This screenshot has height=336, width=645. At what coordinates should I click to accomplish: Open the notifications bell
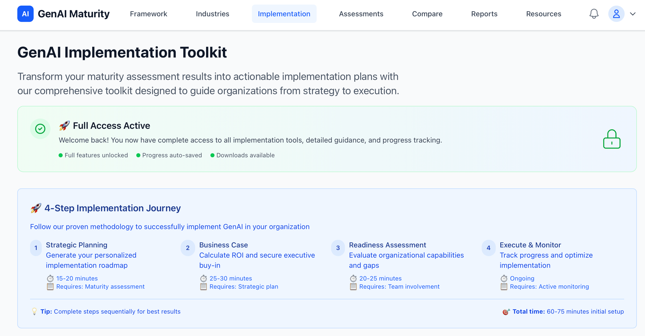pyautogui.click(x=594, y=14)
